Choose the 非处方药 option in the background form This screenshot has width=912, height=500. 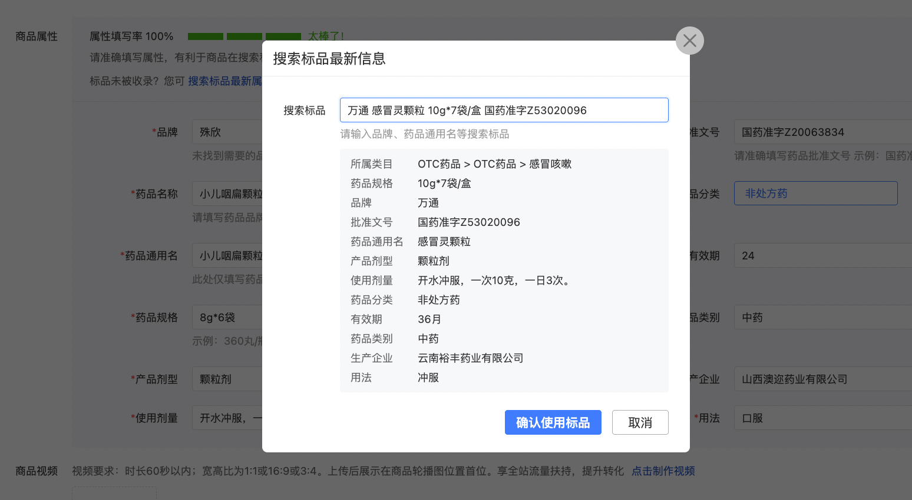tap(816, 194)
